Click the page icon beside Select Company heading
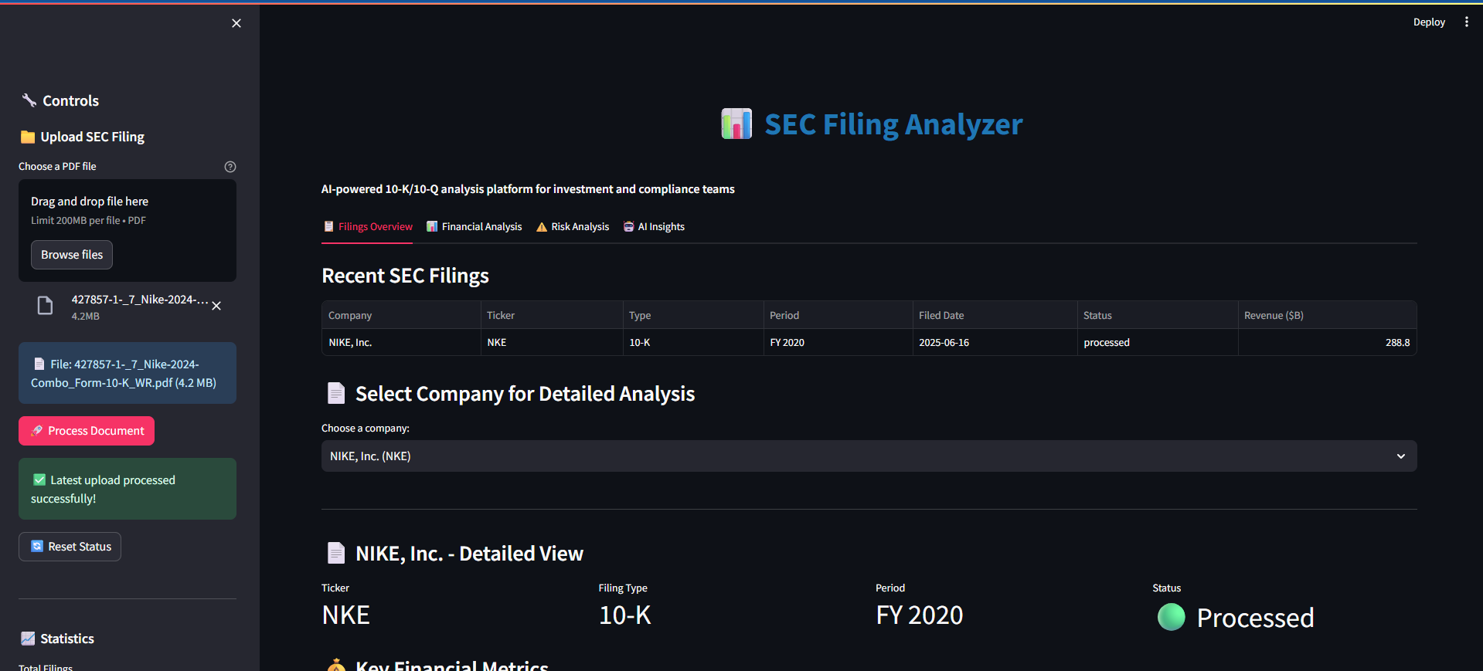1483x671 pixels. (x=336, y=394)
